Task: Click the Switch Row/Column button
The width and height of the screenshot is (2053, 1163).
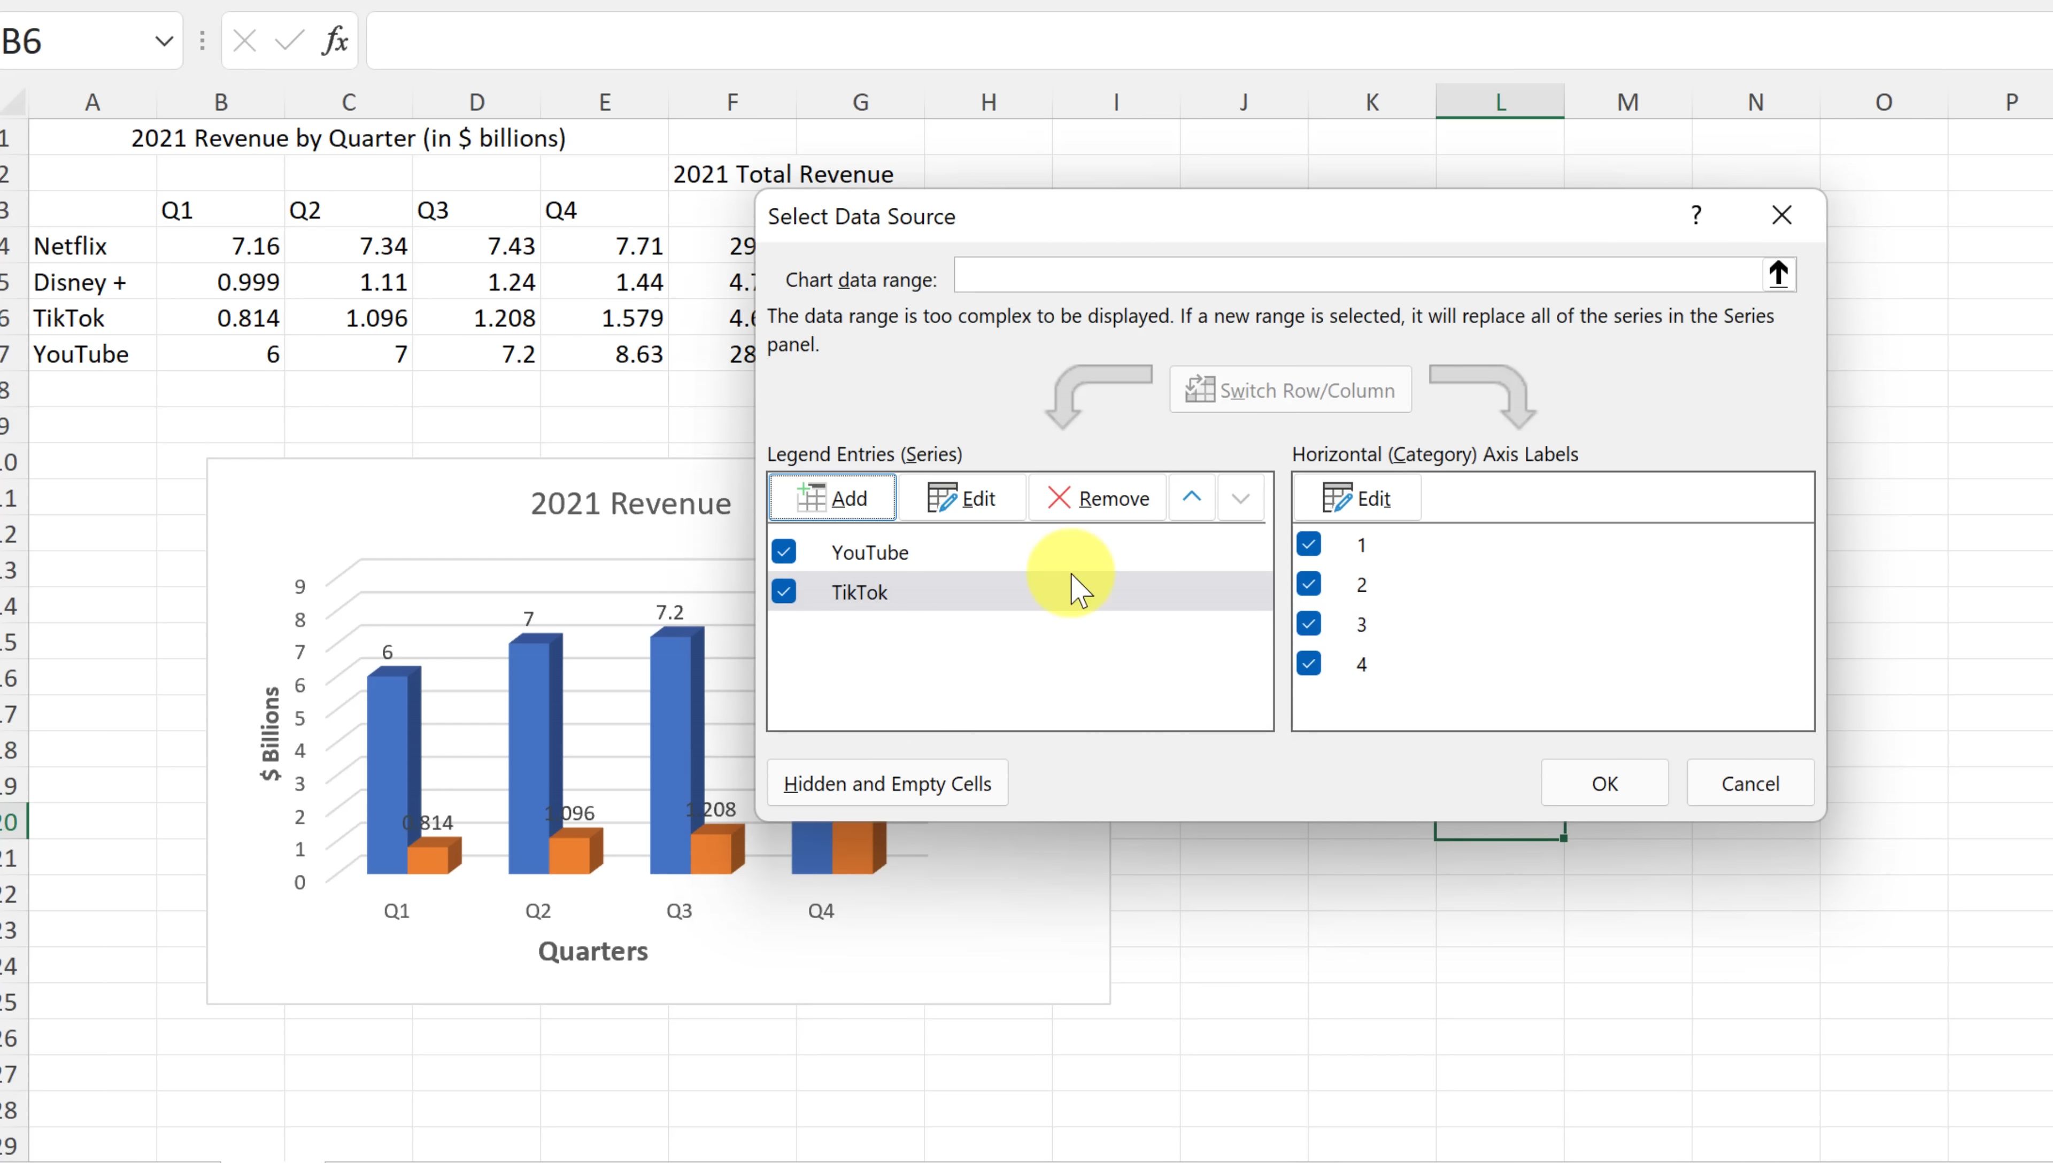Action: [x=1290, y=390]
